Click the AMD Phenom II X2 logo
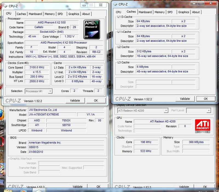This screenshot has width=219, height=192. [x=92, y=29]
